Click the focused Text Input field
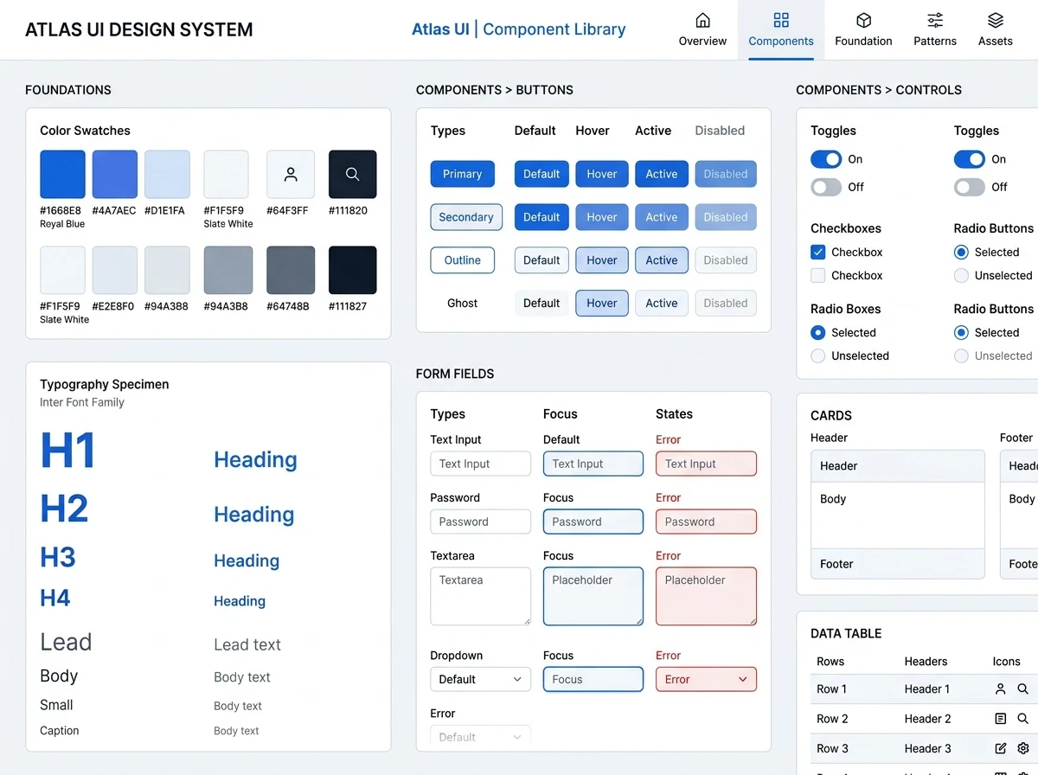 tap(593, 464)
